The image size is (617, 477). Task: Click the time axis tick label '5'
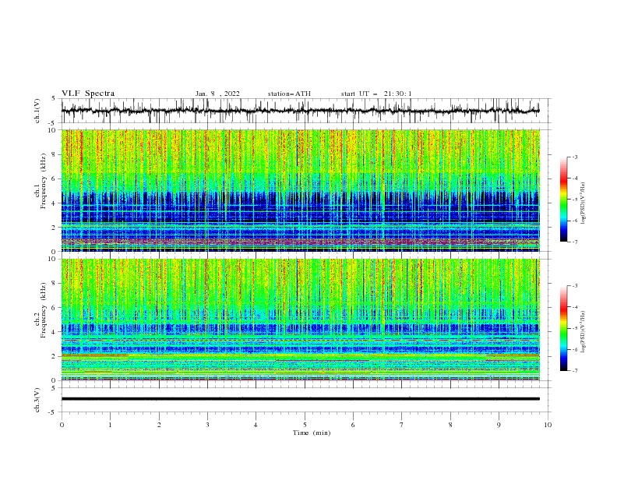(x=305, y=425)
